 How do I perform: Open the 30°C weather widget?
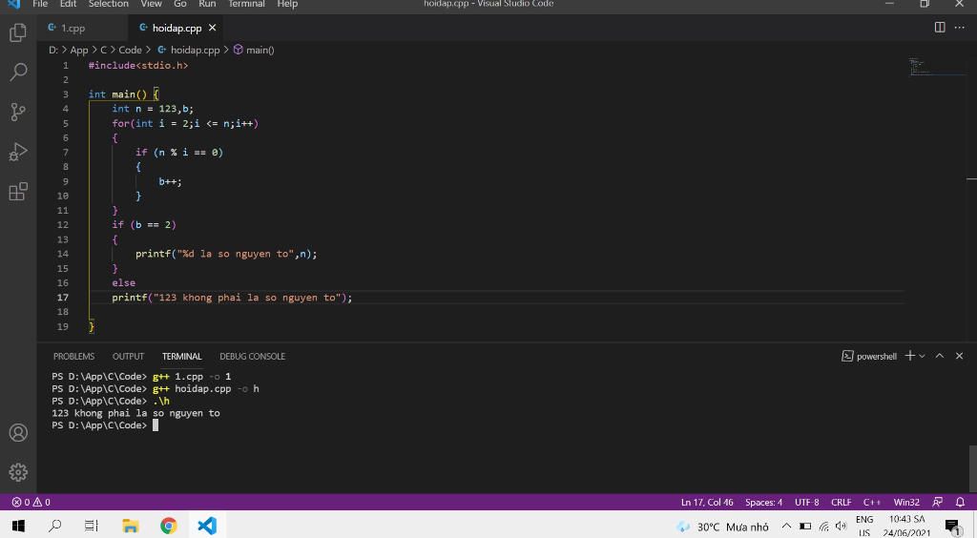[x=723, y=527]
